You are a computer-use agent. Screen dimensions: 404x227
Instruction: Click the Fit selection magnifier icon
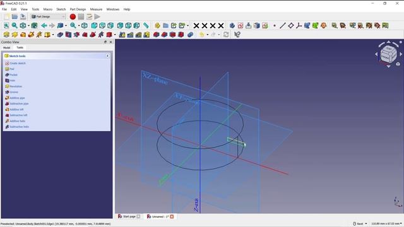[x=15, y=25]
